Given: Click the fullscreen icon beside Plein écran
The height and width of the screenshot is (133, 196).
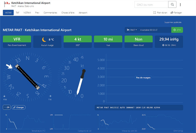Looking at the screenshot, I should coord(155,13).
